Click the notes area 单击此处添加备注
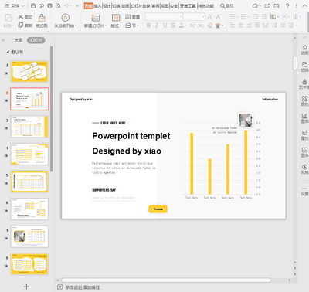 coord(83,287)
